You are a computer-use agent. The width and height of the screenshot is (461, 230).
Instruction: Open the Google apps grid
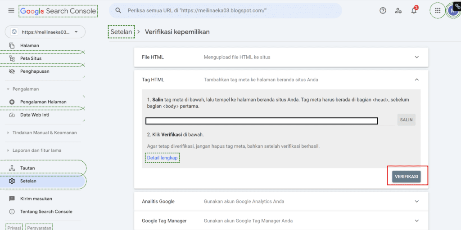coord(438,11)
